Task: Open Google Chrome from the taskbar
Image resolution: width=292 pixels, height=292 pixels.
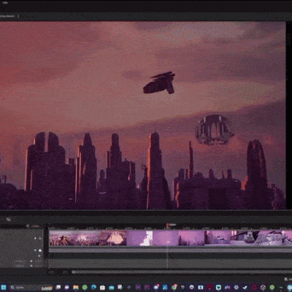Action: (174, 288)
